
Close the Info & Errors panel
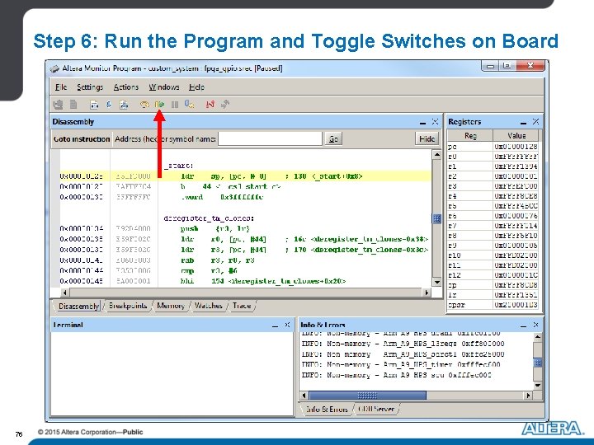tap(535, 325)
